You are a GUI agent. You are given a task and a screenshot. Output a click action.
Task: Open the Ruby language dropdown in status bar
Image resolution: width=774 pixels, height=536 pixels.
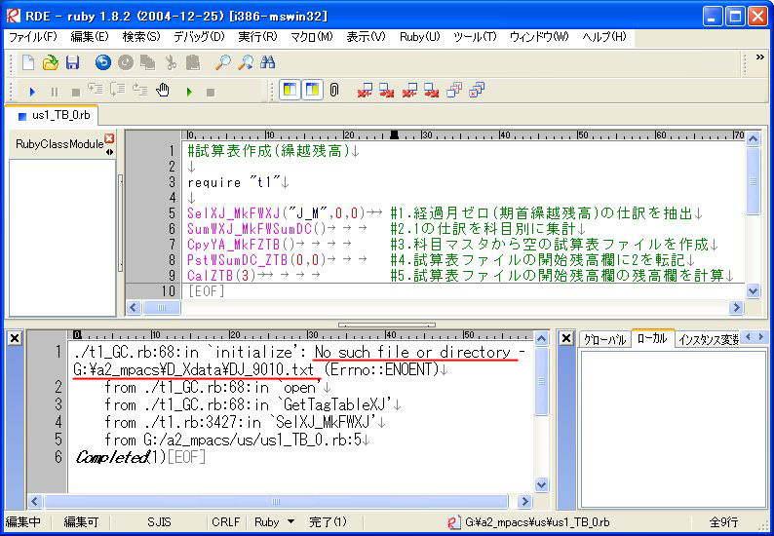[x=290, y=521]
